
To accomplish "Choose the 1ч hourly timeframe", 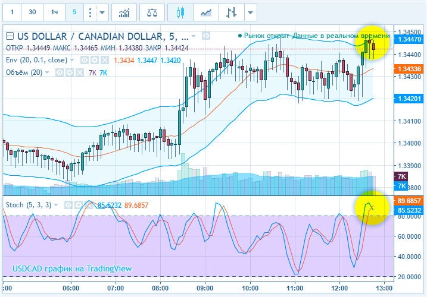I will [54, 12].
